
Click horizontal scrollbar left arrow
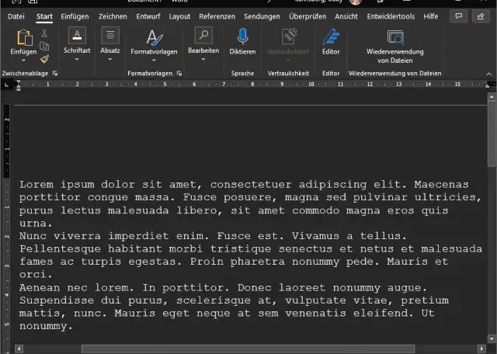[19, 349]
